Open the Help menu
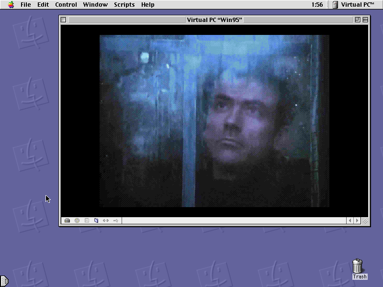383x287 pixels. coord(148,4)
